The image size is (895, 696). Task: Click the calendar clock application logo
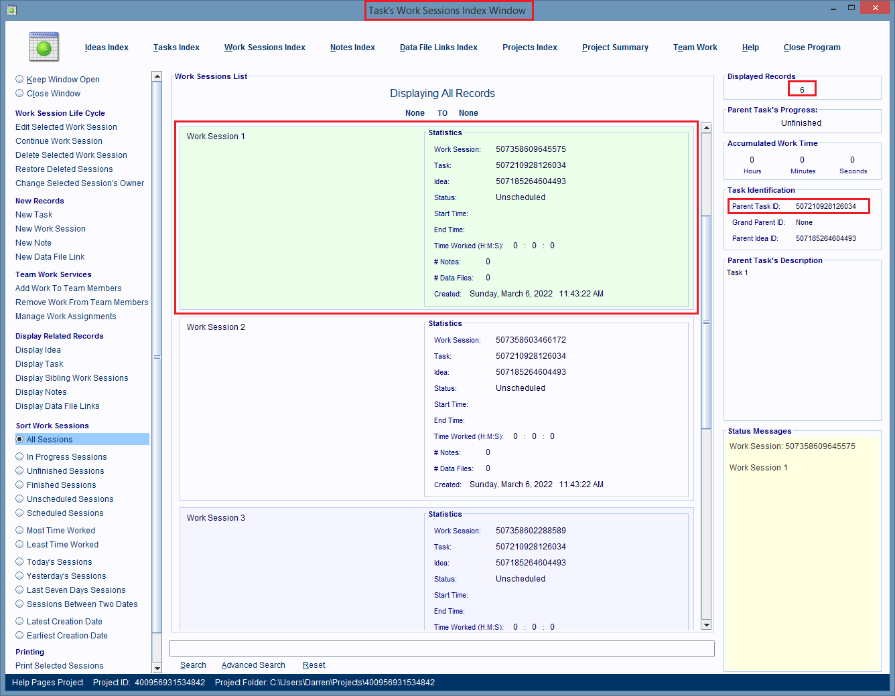(x=44, y=47)
